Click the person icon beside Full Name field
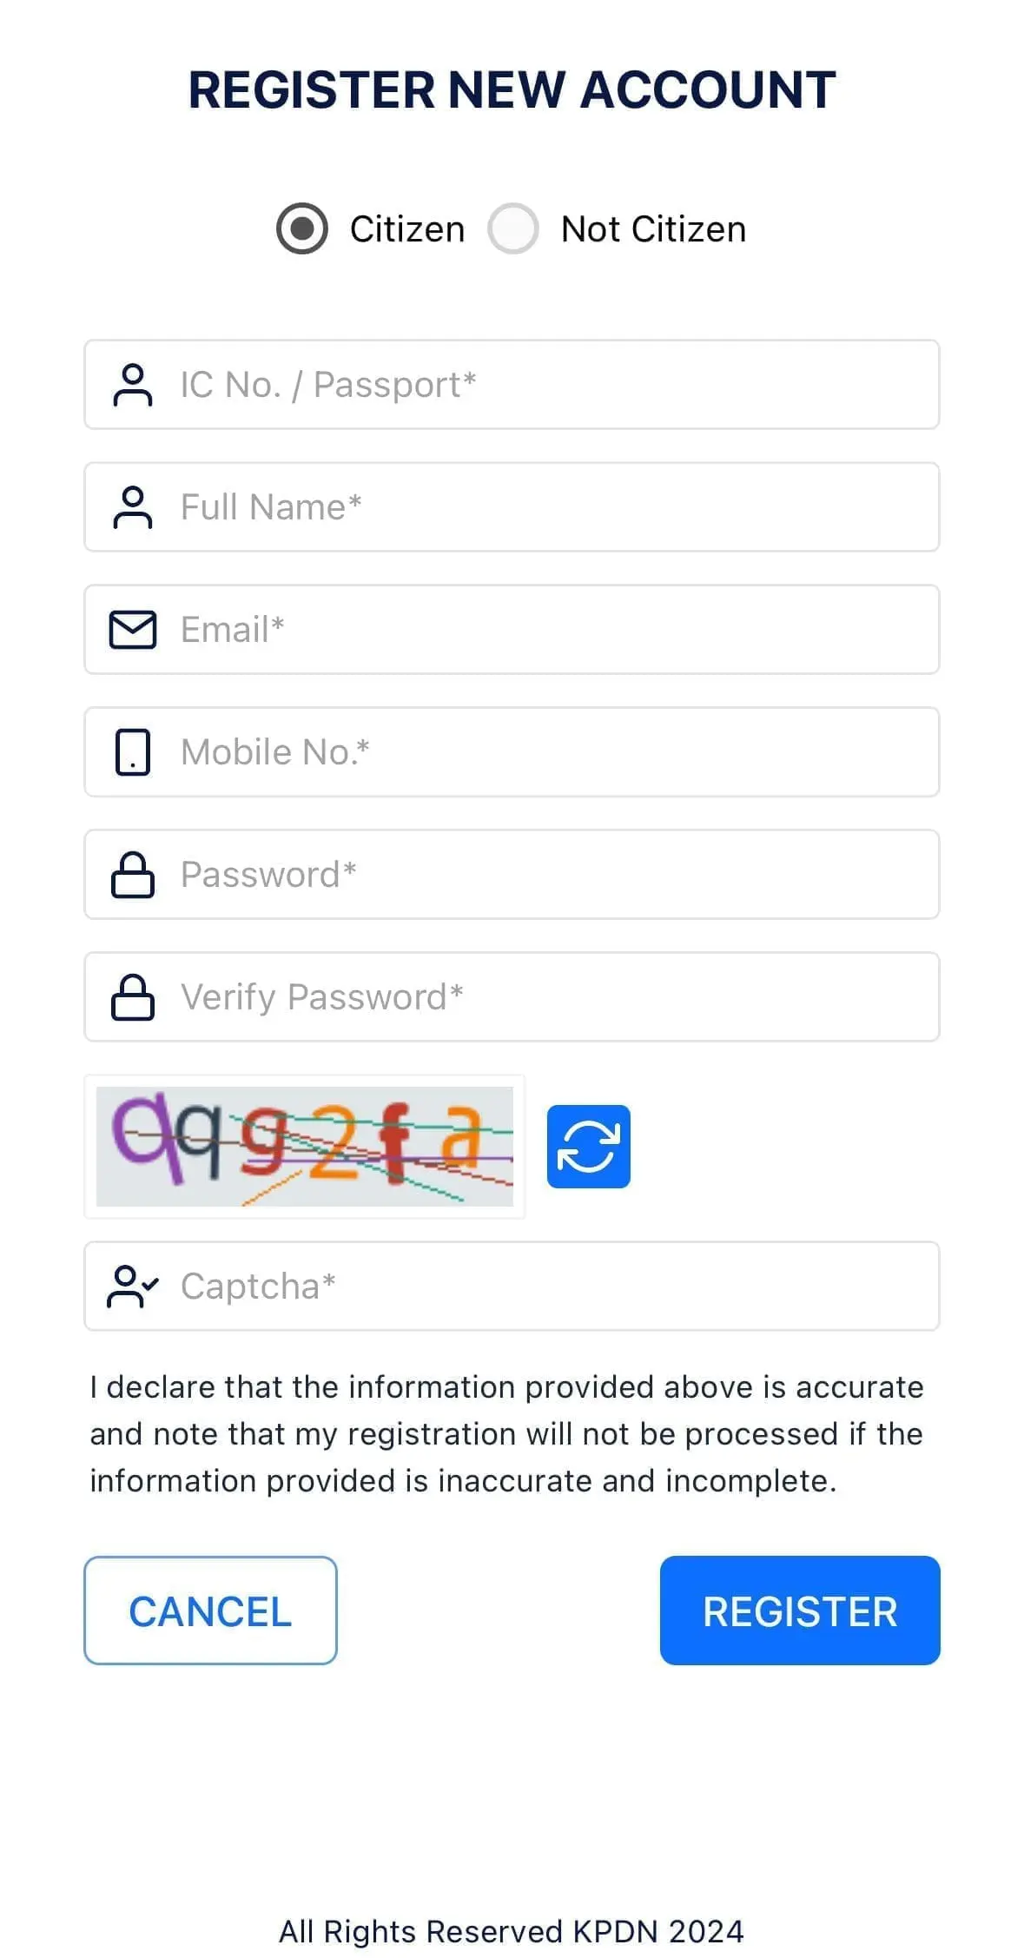 pos(133,507)
